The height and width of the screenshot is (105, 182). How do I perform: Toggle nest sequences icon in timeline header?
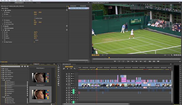64,68
